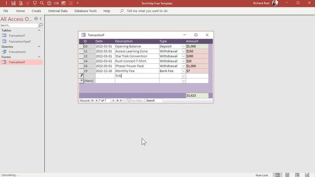
Task: Click the $5,000 amount cell
Action: pos(197,46)
